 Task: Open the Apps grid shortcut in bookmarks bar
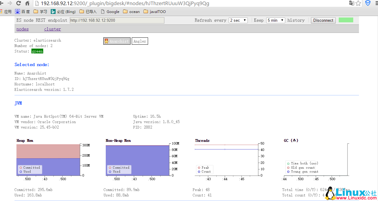click(6, 11)
